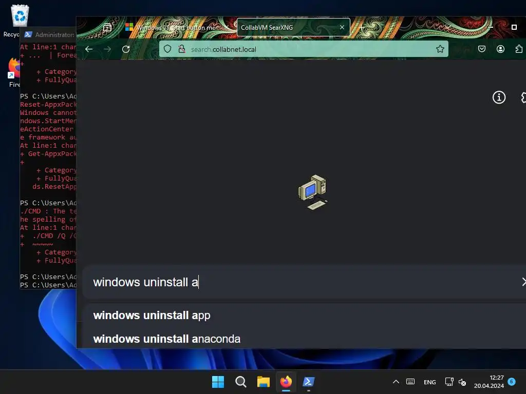
Task: Close the CollabVM SearXNG tab
Action: pyautogui.click(x=342, y=28)
